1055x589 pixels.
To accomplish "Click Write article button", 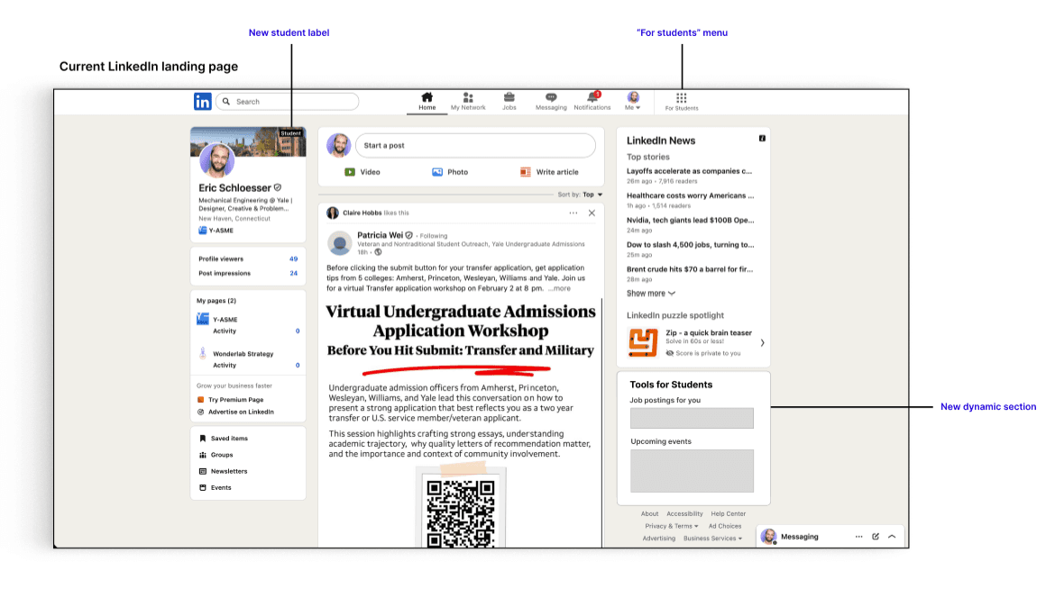I will tap(549, 172).
